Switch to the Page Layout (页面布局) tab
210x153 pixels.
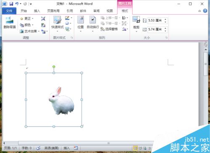(x=53, y=11)
